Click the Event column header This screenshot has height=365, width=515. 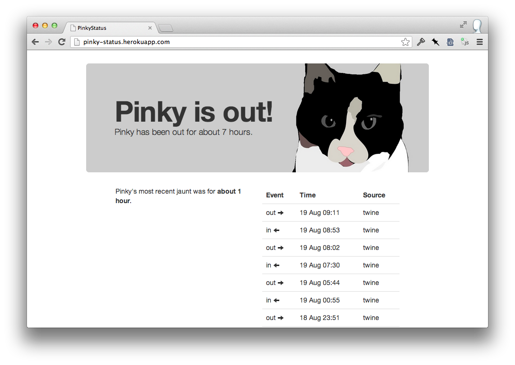pos(275,195)
